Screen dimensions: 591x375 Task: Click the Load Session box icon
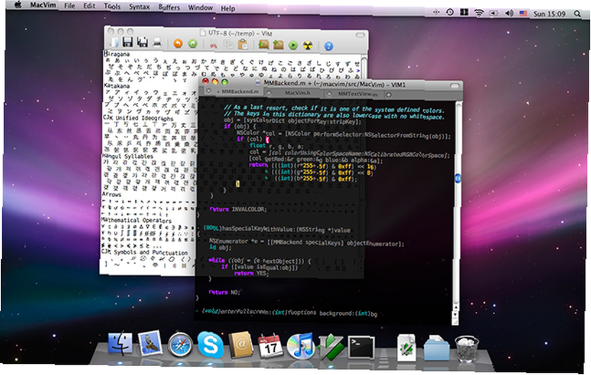(264, 45)
